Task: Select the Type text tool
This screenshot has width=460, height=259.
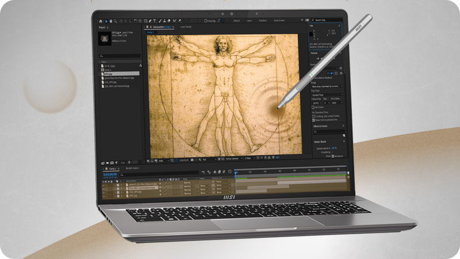Action: pyautogui.click(x=155, y=21)
